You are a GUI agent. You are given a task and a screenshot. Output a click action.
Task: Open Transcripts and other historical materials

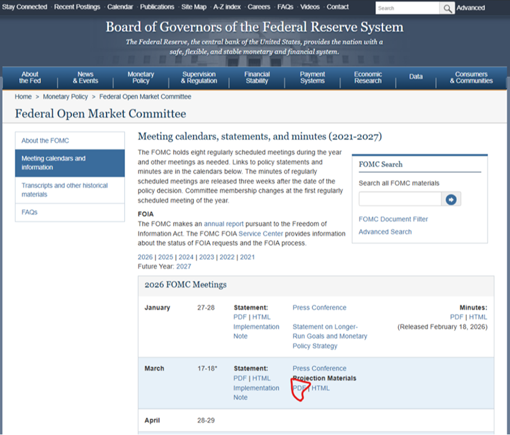64,190
